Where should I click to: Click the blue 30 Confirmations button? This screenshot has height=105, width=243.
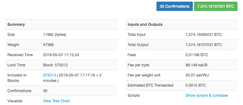[x=175, y=6]
